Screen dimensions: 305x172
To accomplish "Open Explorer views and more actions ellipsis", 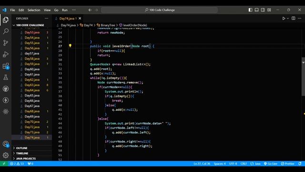I will coord(46,18).
